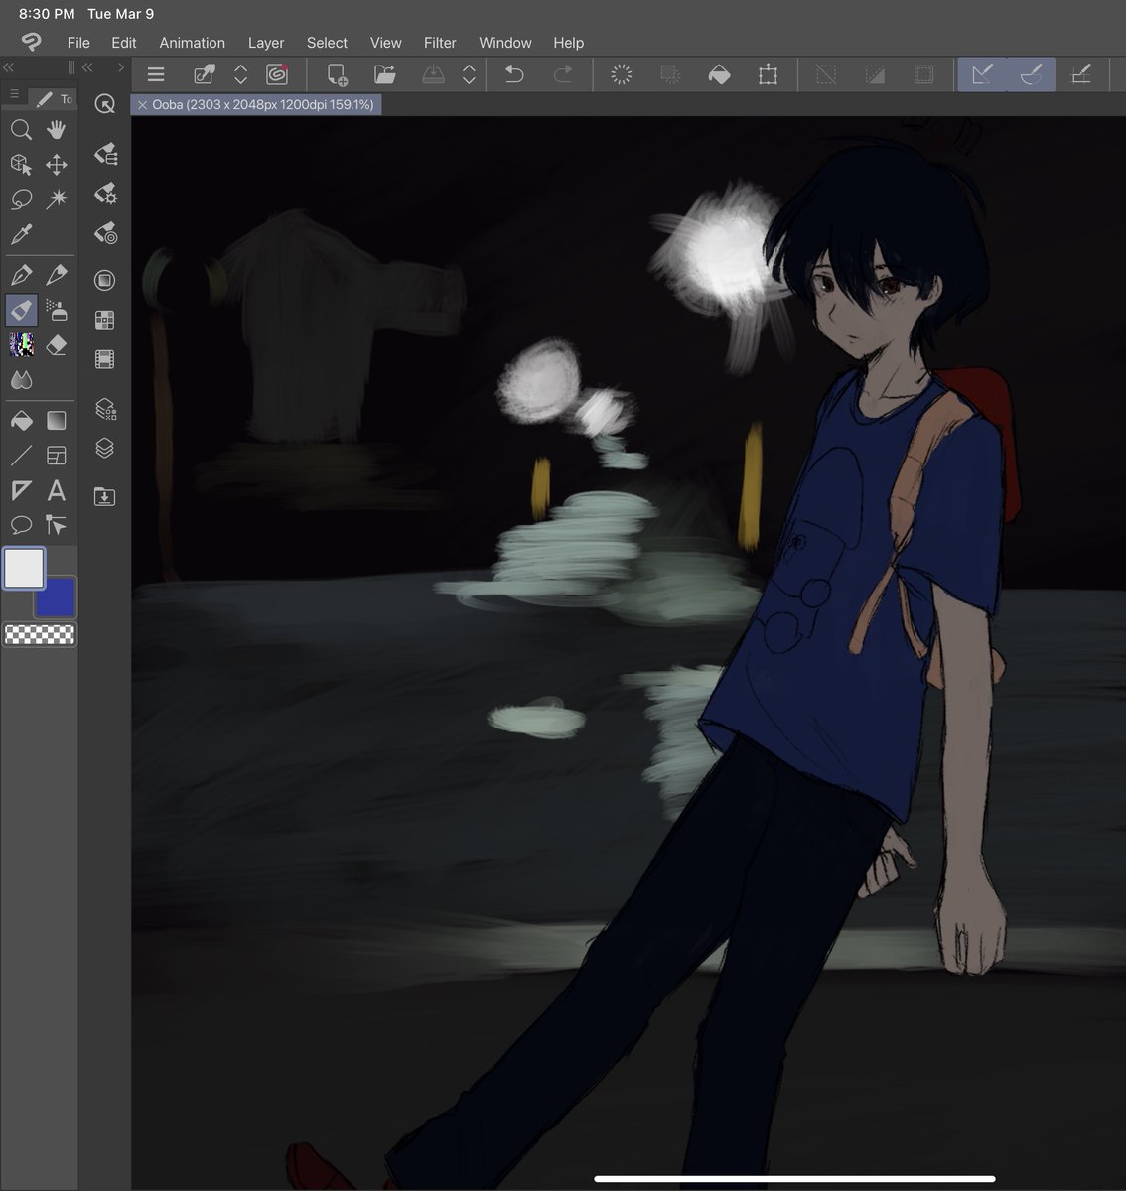The height and width of the screenshot is (1191, 1126).
Task: Select the Auto select magic wand tool
Action: pos(57,199)
